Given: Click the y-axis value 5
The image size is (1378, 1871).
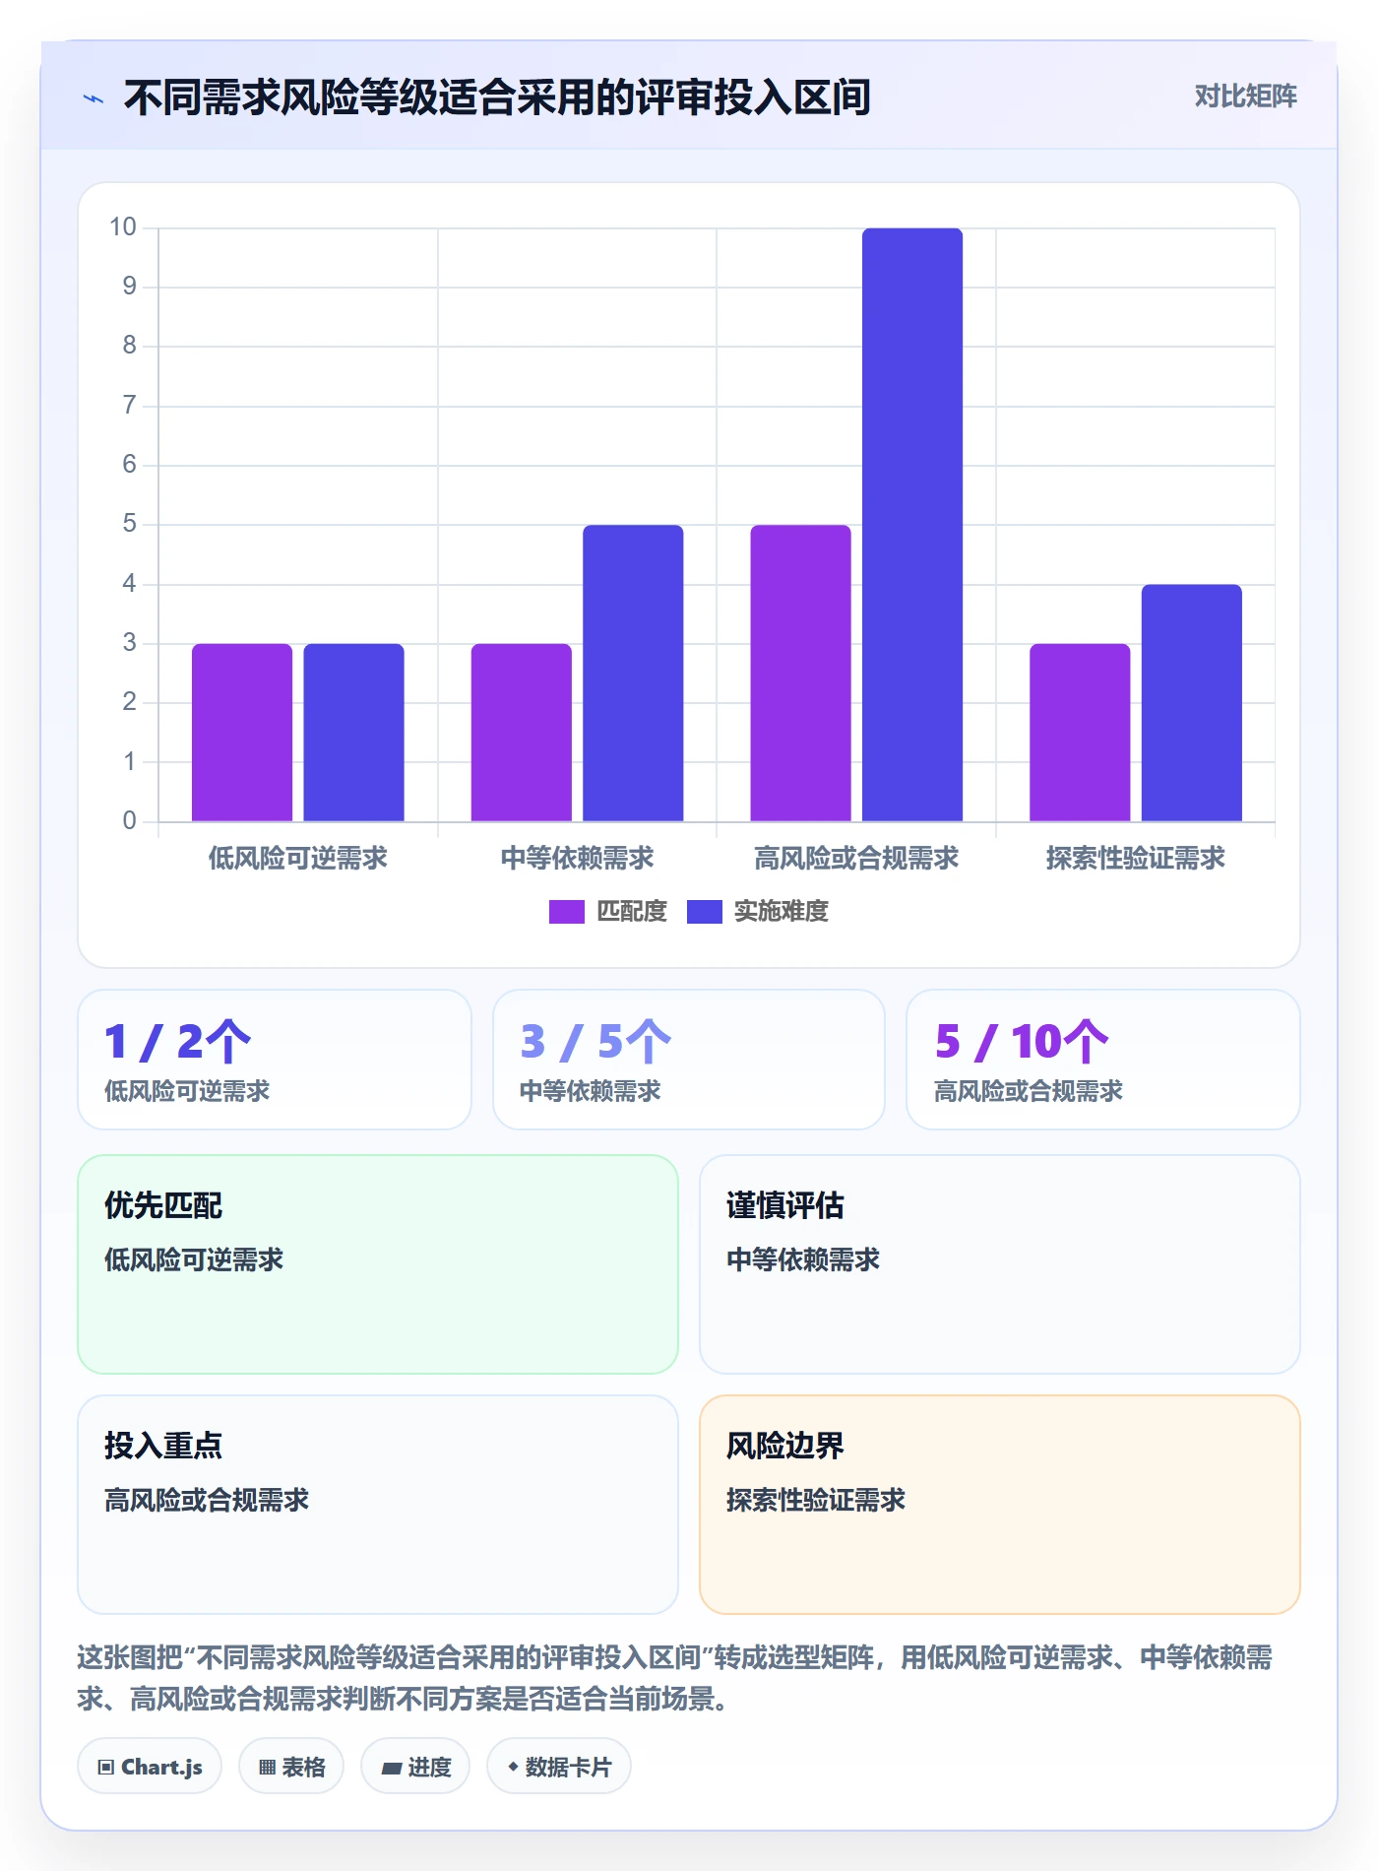Looking at the screenshot, I should click(x=129, y=524).
